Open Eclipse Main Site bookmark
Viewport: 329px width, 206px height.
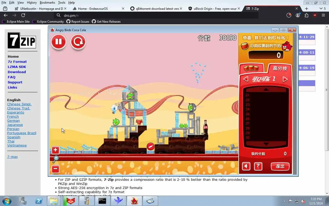click(x=16, y=22)
